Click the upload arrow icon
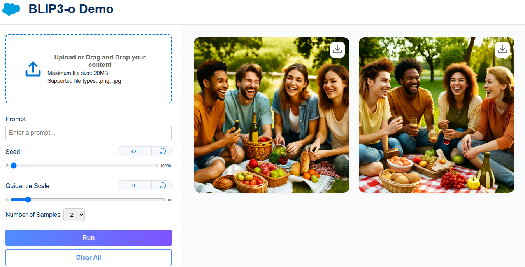525x267 pixels. click(x=33, y=69)
